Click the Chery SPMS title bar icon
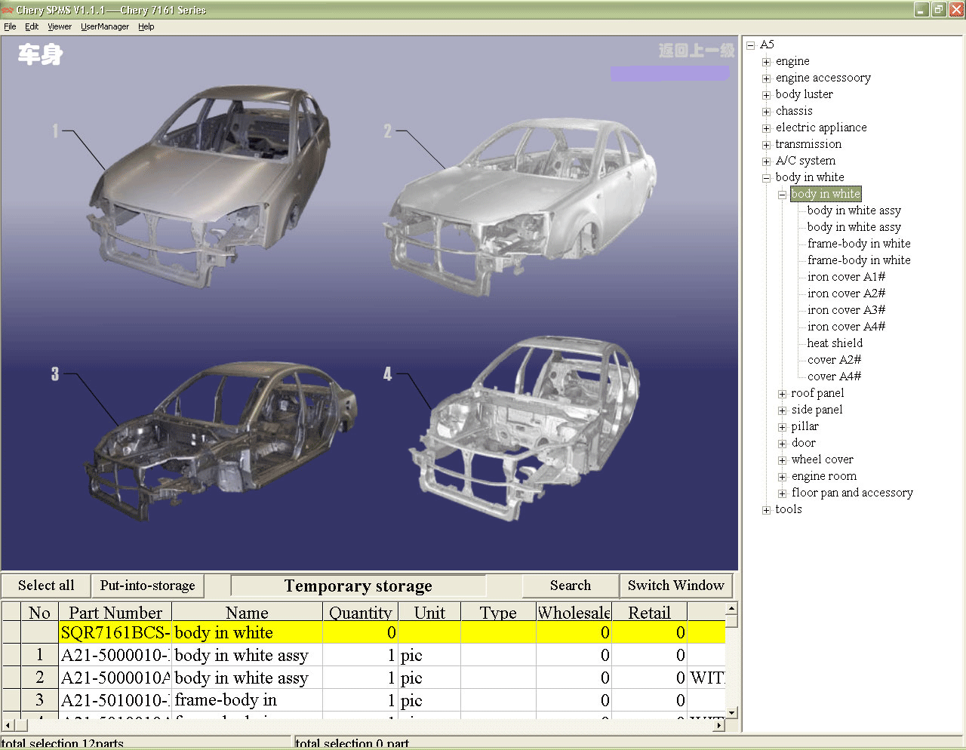Screen dimensions: 966x750 click(8, 10)
